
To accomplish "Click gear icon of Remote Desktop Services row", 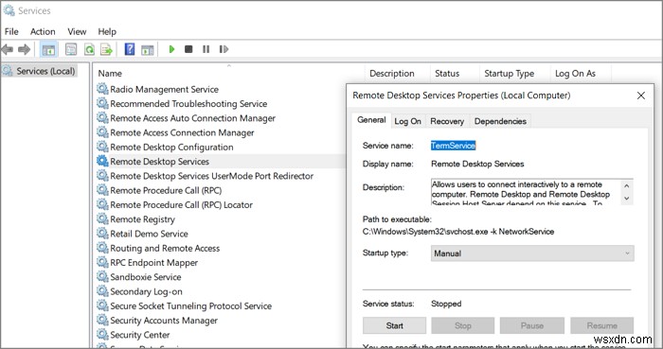I will (102, 161).
